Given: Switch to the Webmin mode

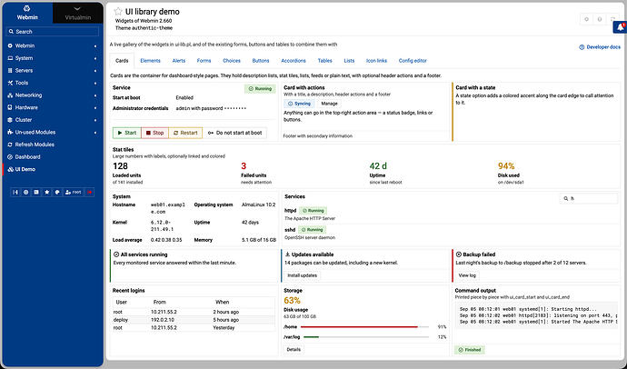Looking at the screenshot, I should click(x=27, y=13).
